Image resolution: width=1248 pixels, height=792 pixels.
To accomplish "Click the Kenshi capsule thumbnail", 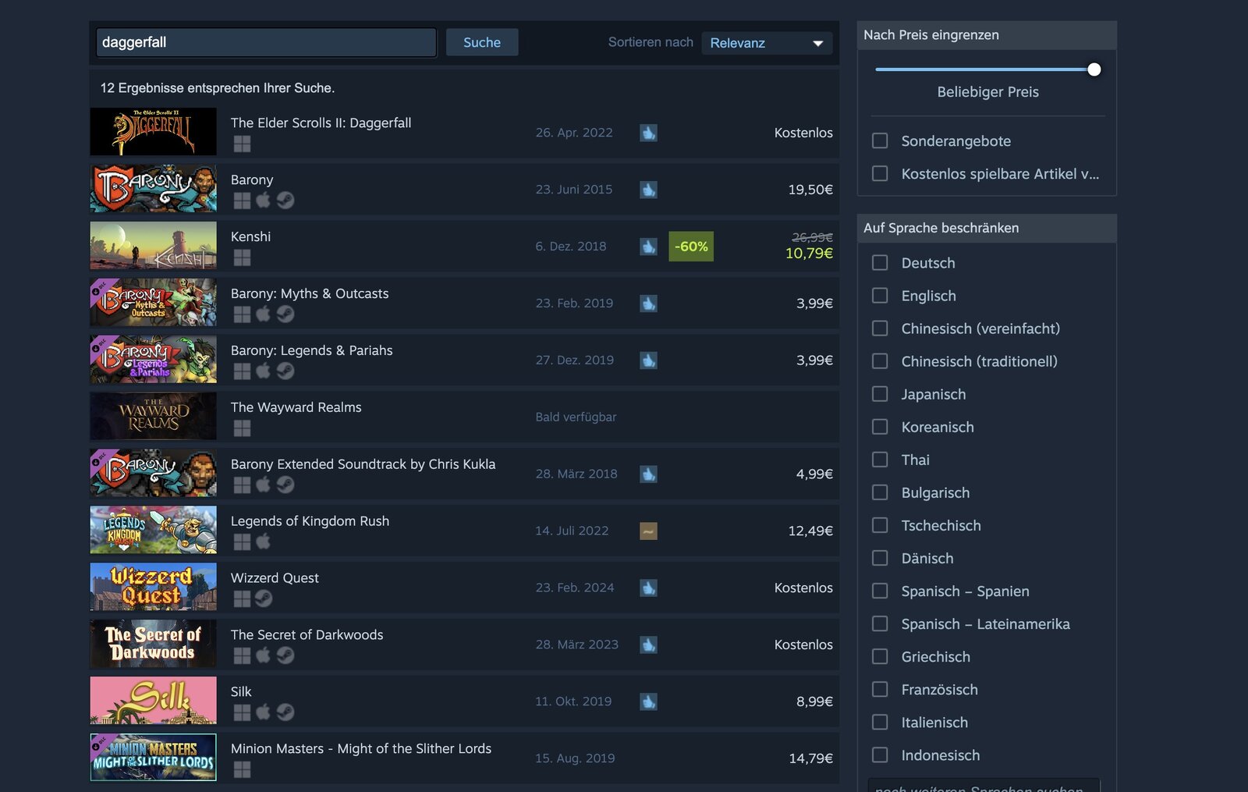I will click(x=153, y=246).
